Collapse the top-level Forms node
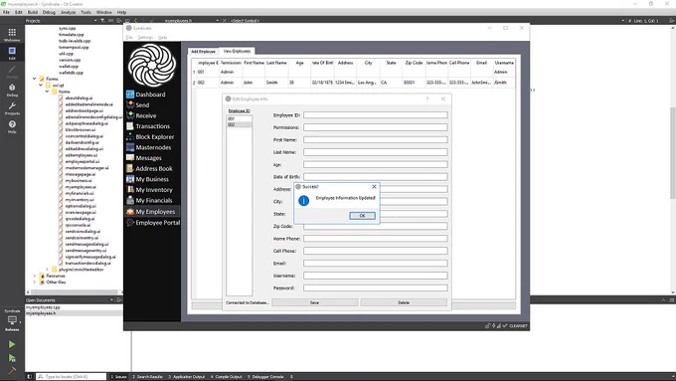Image resolution: width=676 pixels, height=381 pixels. [x=35, y=79]
